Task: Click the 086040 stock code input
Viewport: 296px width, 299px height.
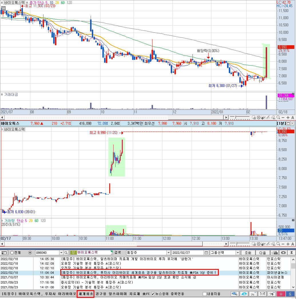Action: [x=47, y=253]
